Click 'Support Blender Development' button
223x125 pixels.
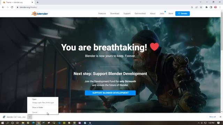(110, 93)
